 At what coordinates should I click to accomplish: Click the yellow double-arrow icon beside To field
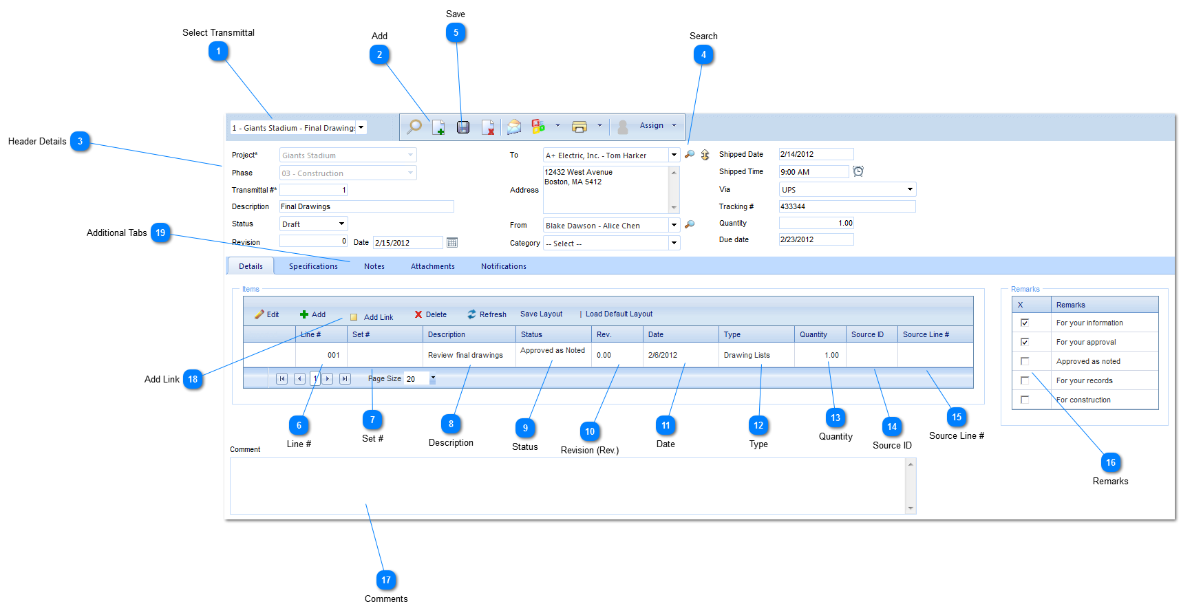[705, 155]
